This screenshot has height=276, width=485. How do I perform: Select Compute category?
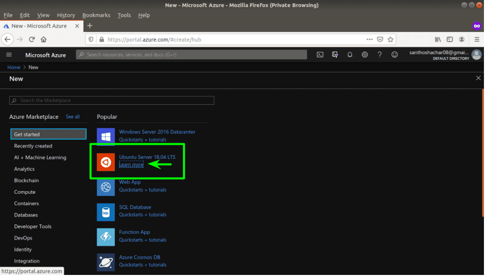[25, 192]
